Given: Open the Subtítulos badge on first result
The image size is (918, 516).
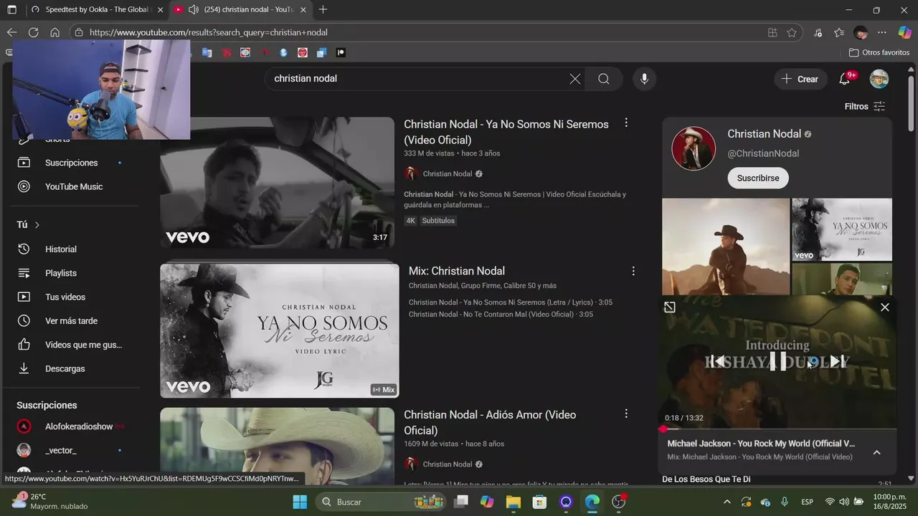Looking at the screenshot, I should (438, 221).
